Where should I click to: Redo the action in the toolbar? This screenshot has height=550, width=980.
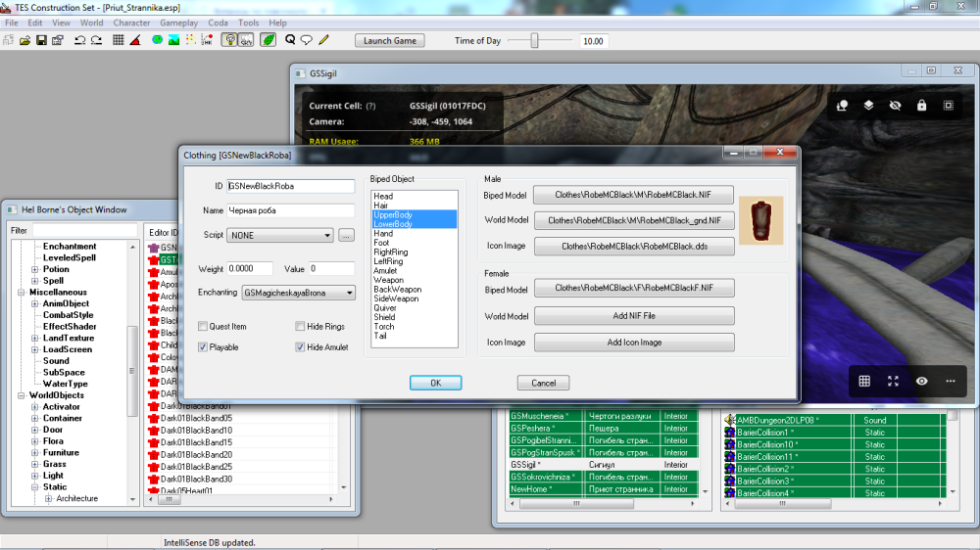96,40
